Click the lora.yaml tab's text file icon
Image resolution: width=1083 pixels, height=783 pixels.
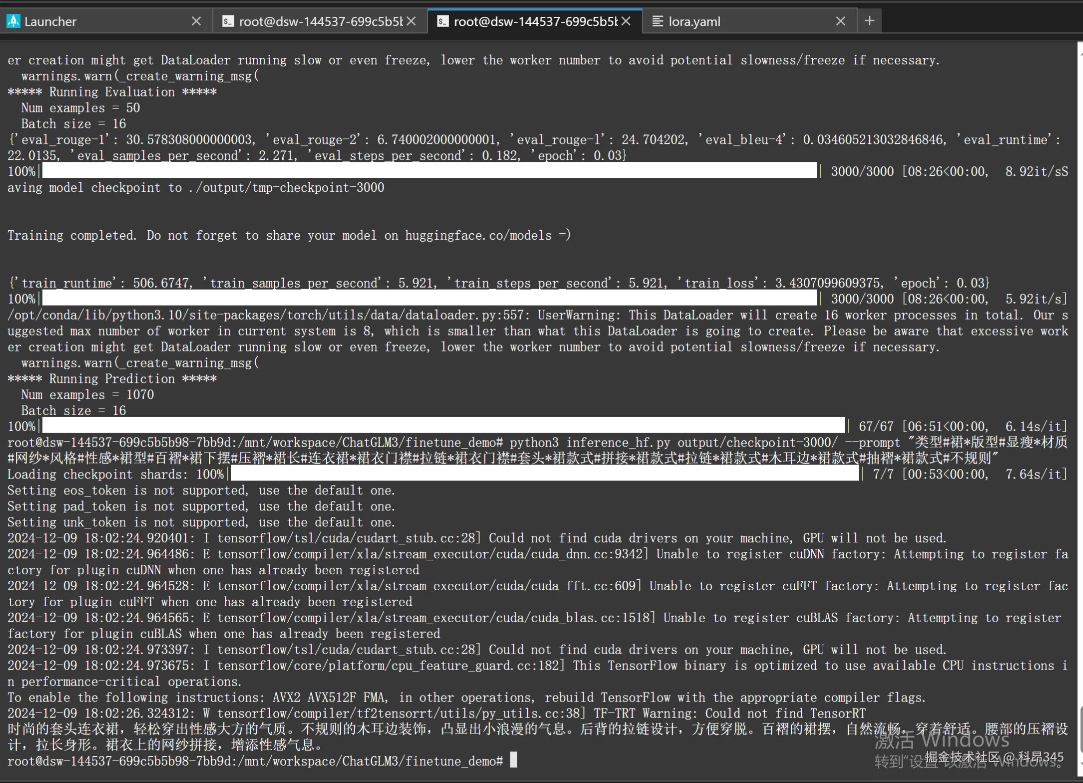click(657, 21)
